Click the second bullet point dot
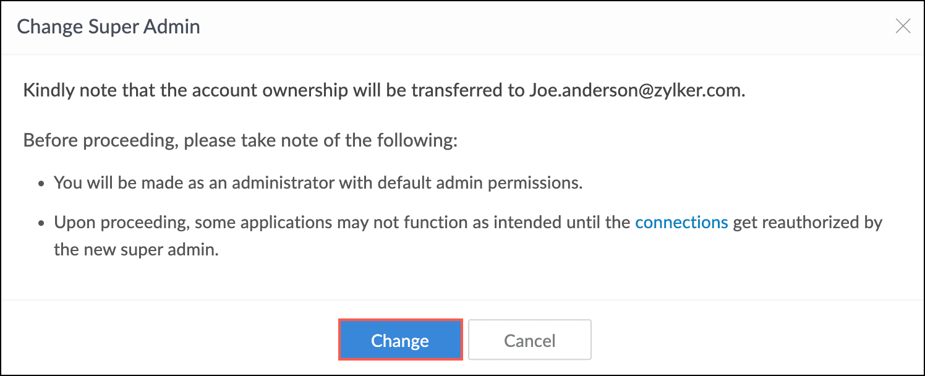925x376 pixels. [x=41, y=223]
